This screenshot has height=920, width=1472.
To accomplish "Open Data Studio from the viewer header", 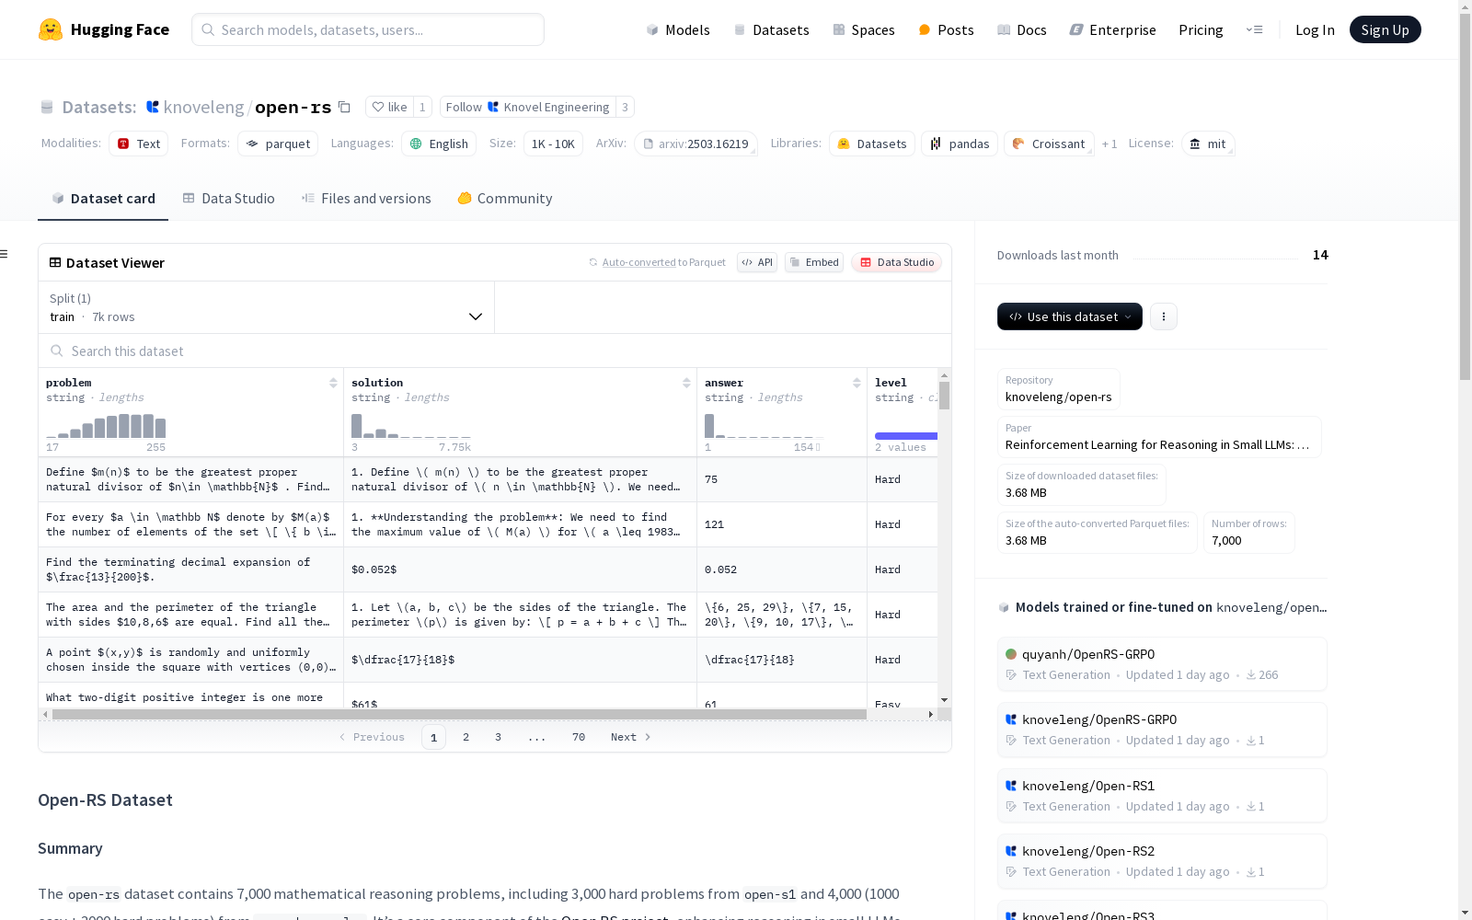I will tap(897, 262).
